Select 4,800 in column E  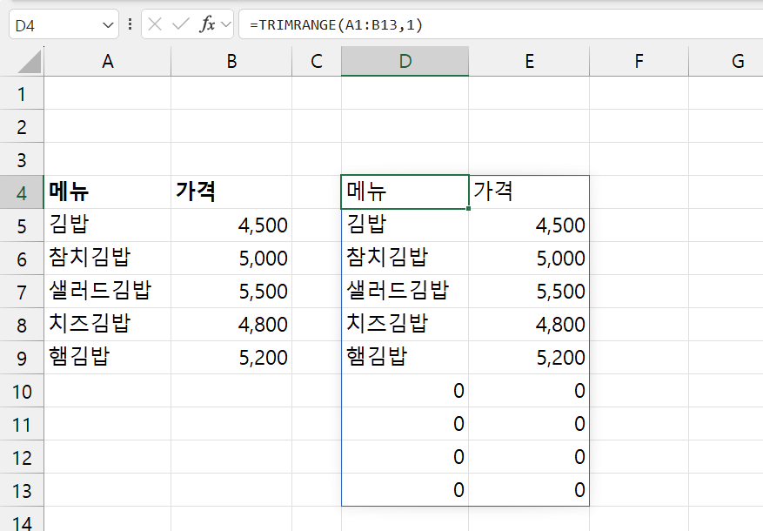530,325
